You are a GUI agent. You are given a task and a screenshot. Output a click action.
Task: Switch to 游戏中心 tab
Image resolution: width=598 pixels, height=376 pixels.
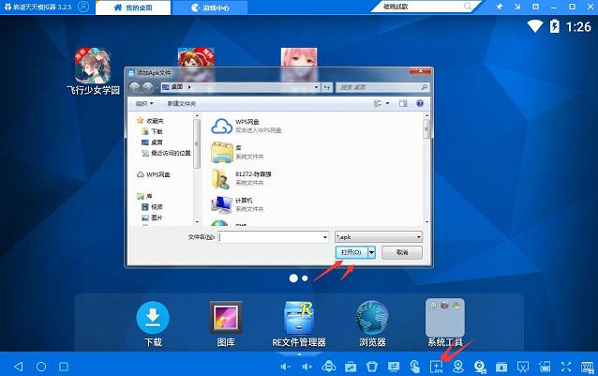210,8
